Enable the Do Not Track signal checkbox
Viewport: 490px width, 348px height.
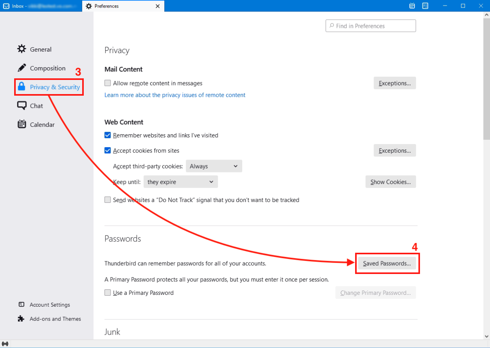[108, 200]
